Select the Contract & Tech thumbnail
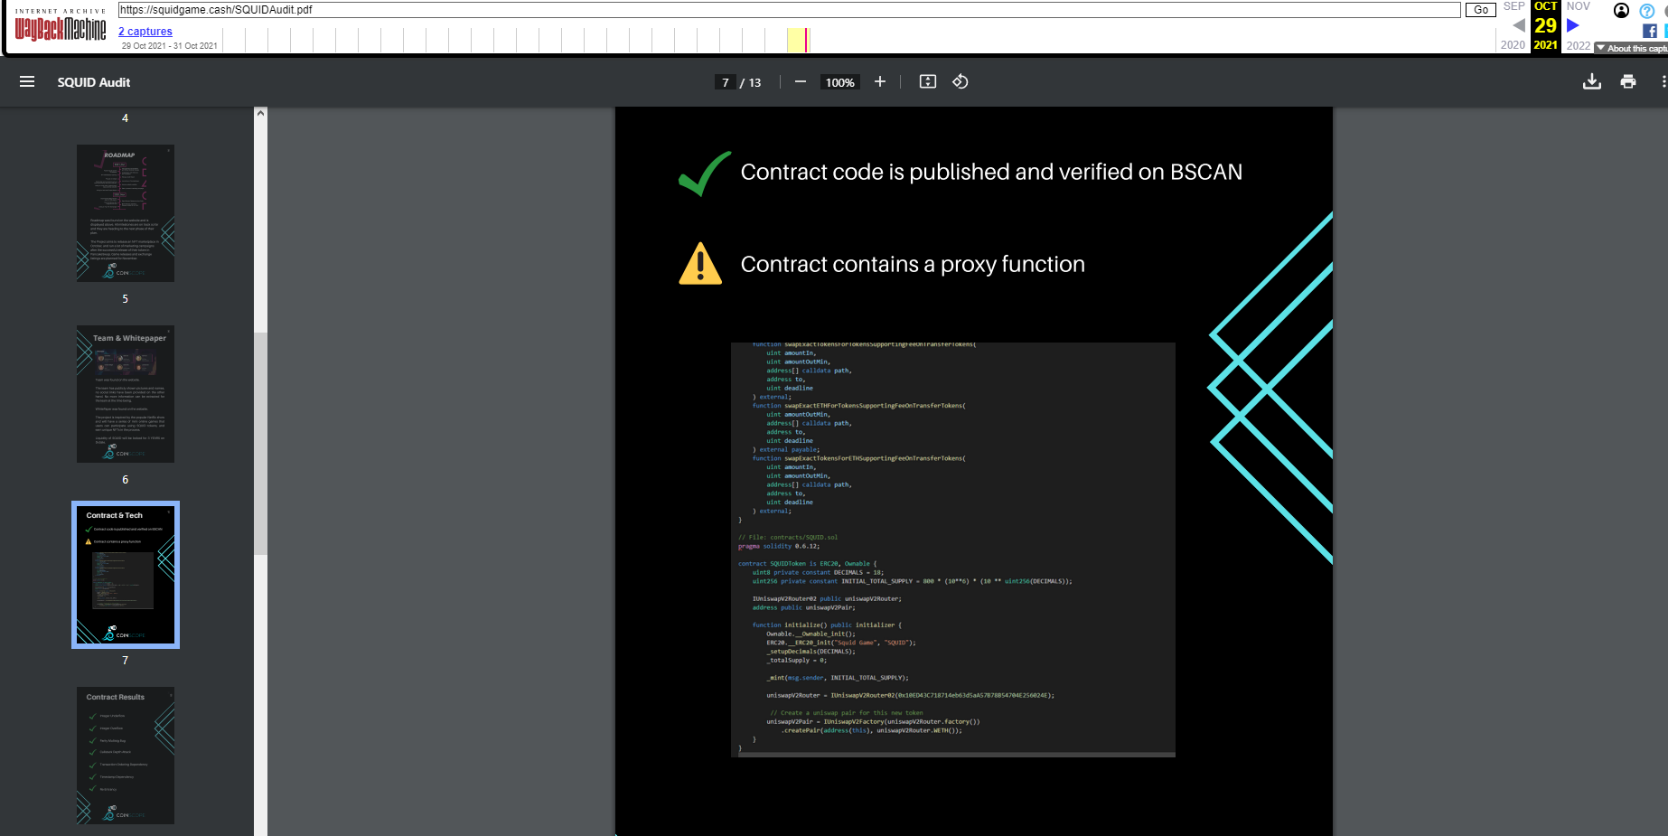 pos(126,575)
